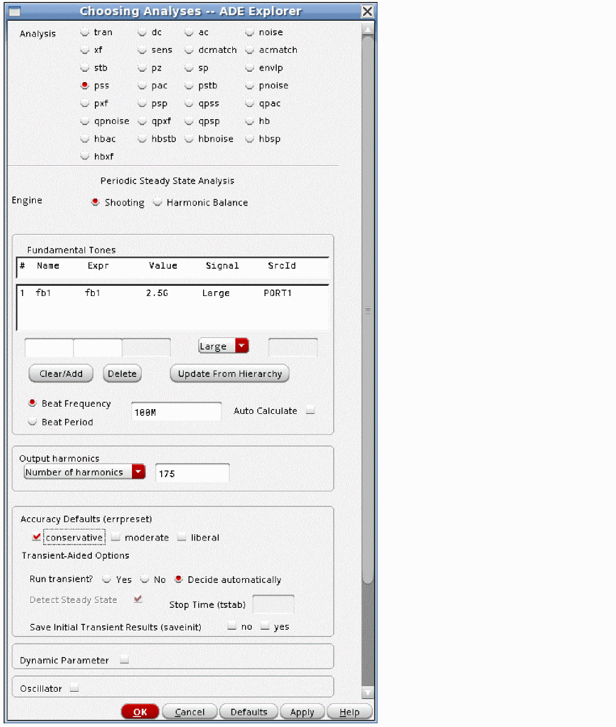Enable the Auto Calculate checkbox
This screenshot has width=616, height=727.
pyautogui.click(x=311, y=411)
